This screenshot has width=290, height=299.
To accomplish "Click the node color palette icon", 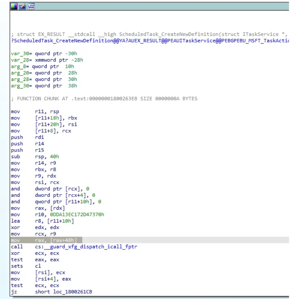I will (x=14, y=6).
